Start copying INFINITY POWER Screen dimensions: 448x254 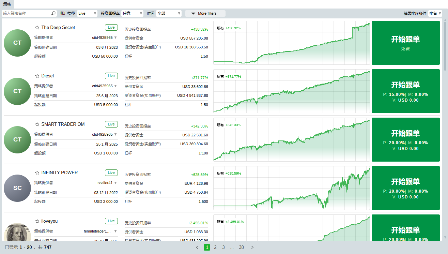pyautogui.click(x=405, y=188)
